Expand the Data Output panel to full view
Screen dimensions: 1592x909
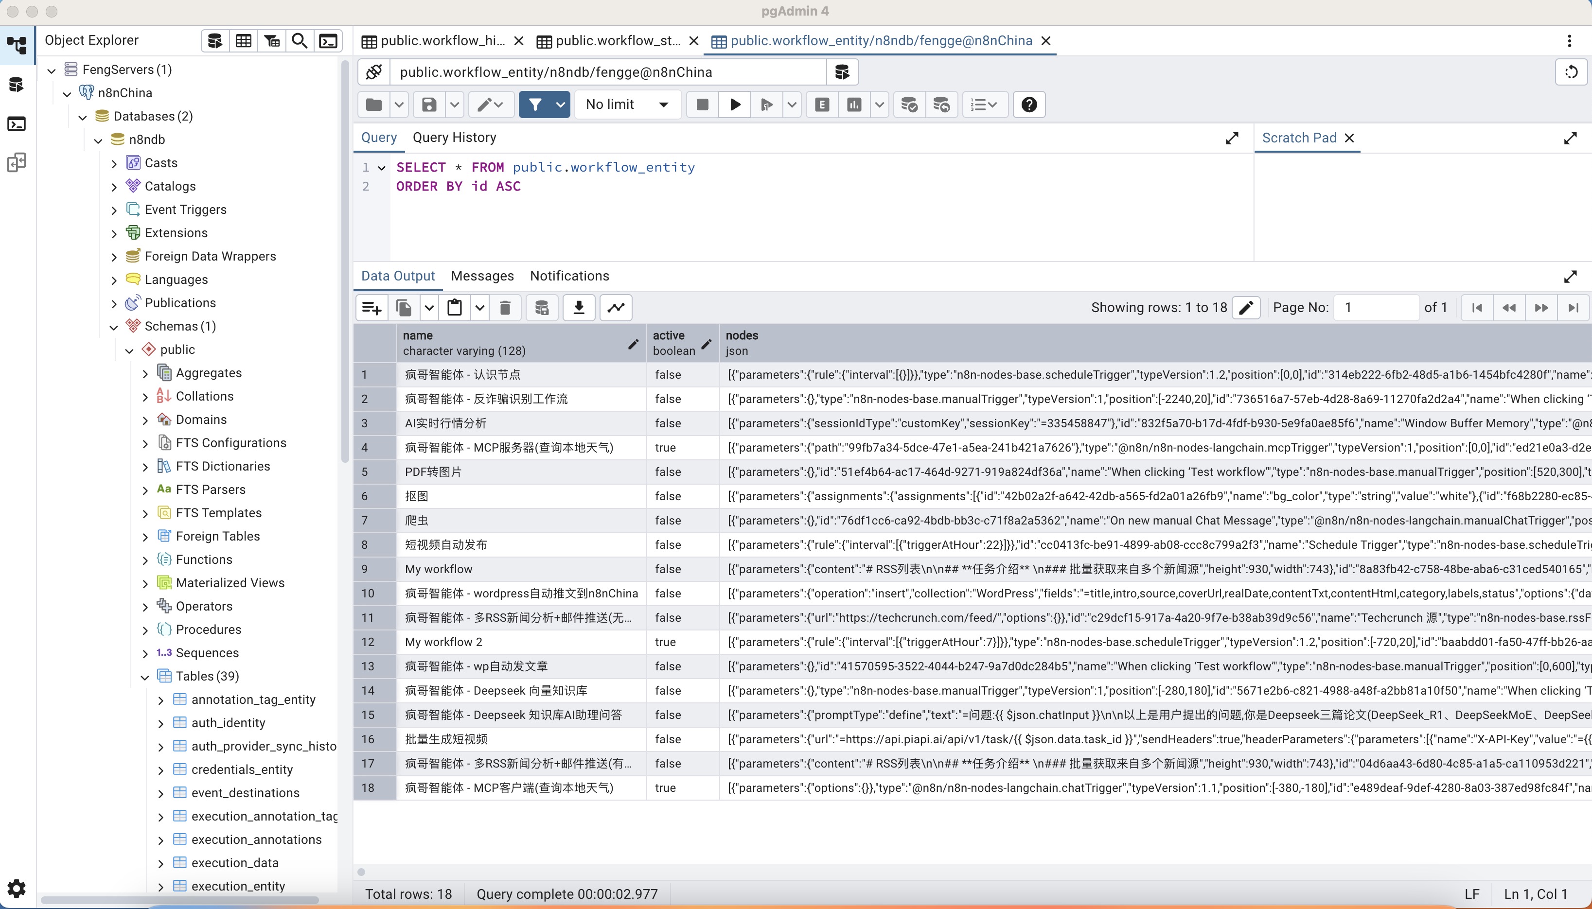pyautogui.click(x=1571, y=277)
